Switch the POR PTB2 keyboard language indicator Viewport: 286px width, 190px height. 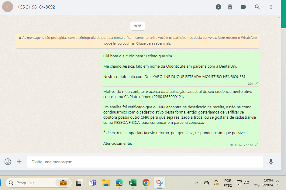click(228, 183)
